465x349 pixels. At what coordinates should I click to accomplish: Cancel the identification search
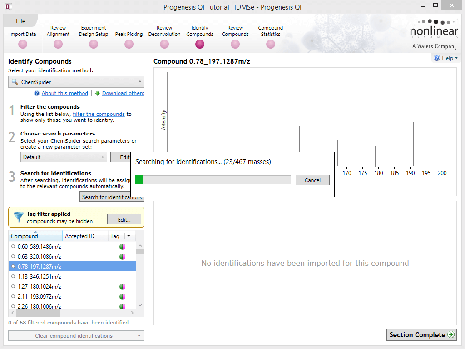[312, 180]
